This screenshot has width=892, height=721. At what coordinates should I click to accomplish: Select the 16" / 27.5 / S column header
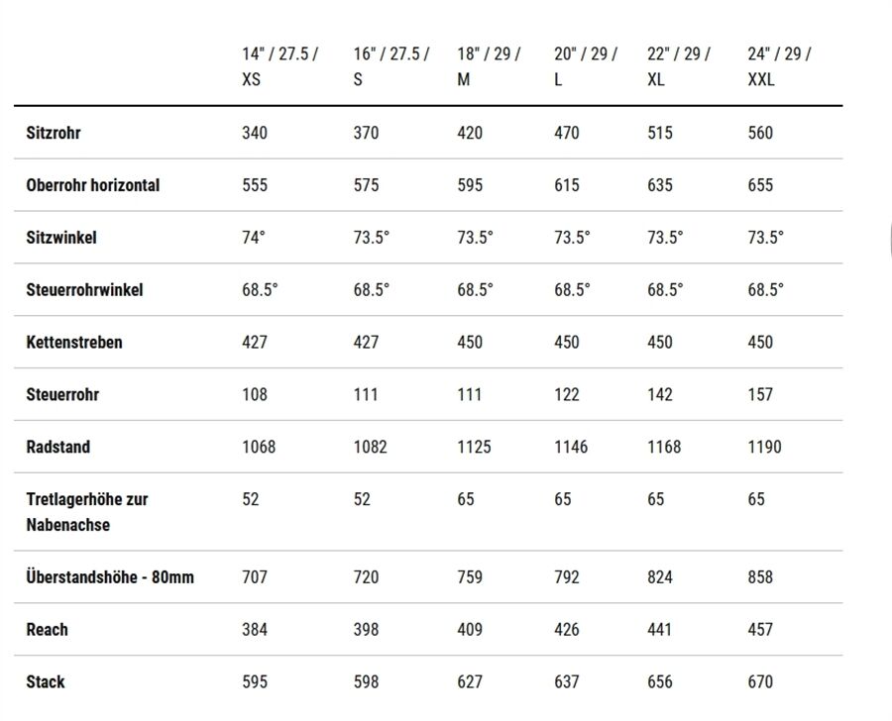coord(391,66)
